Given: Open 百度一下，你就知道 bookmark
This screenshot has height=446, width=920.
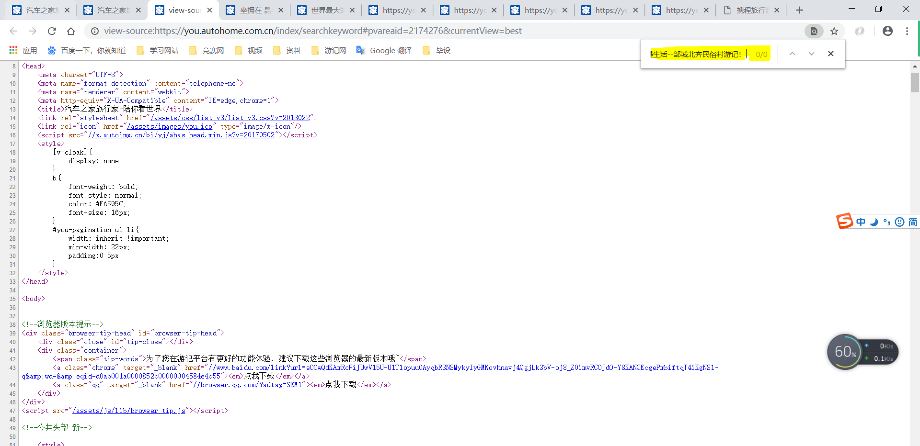Looking at the screenshot, I should point(87,50).
